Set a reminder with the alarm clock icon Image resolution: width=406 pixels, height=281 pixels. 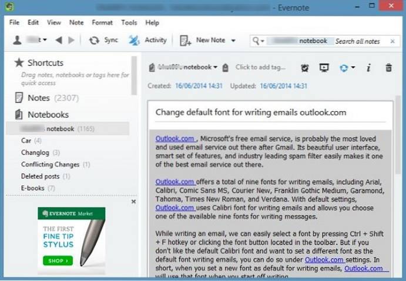point(304,68)
